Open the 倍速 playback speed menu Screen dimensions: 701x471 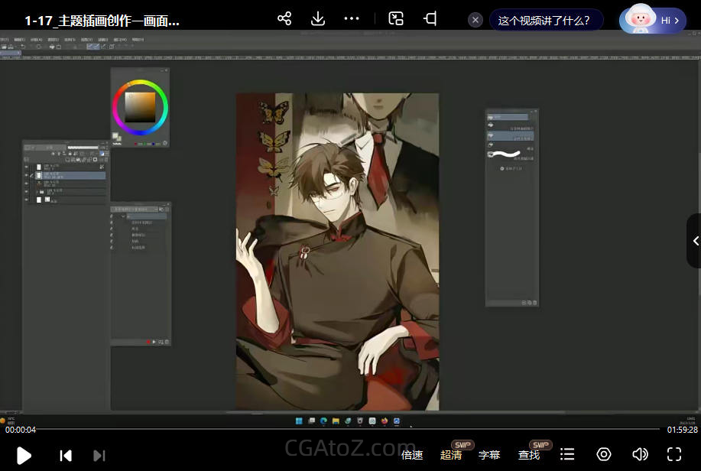click(x=412, y=456)
